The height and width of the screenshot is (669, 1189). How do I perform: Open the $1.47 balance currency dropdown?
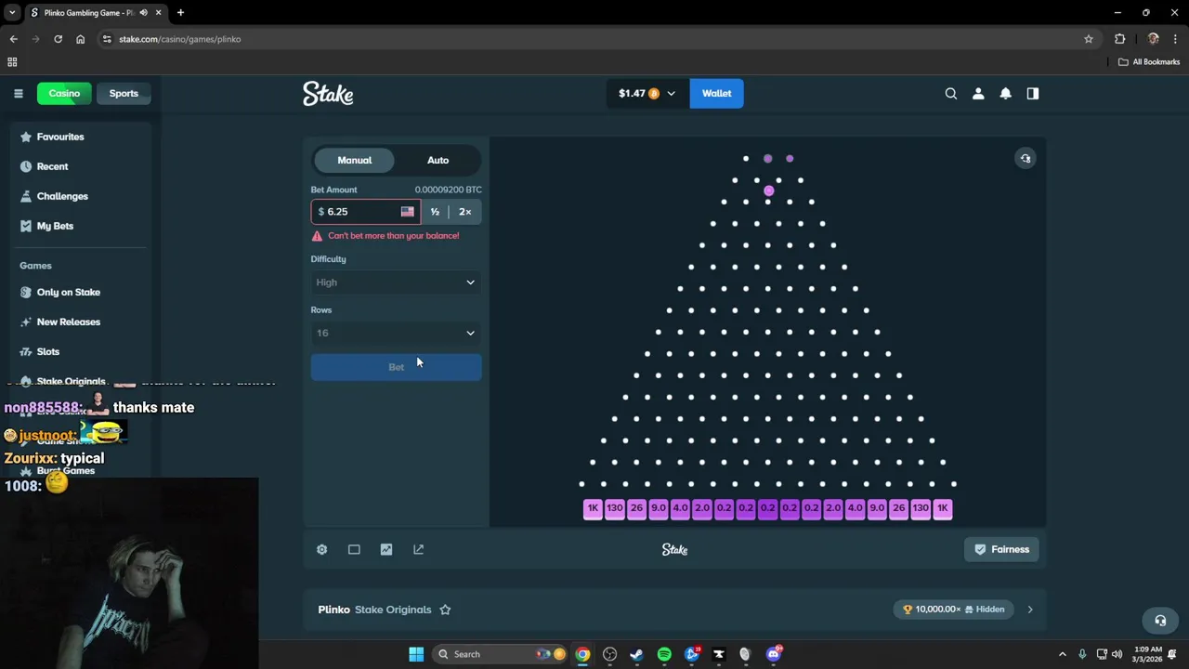647,93
